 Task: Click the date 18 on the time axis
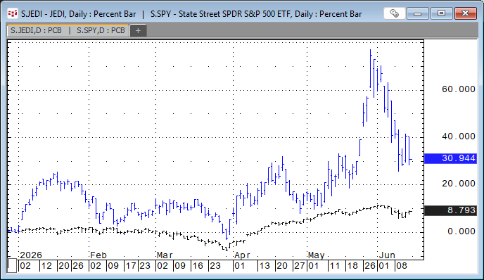[352, 266]
